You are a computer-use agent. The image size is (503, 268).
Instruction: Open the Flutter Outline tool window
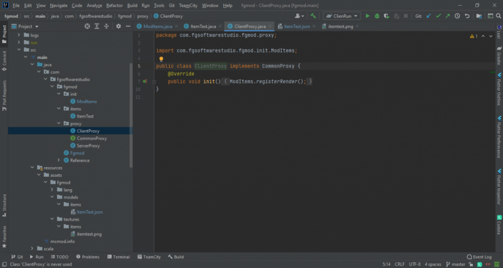tap(499, 89)
